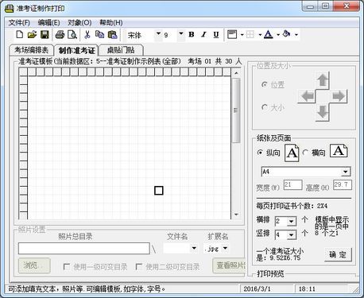
Task: Cut using the scissors icon
Action: (87, 34)
